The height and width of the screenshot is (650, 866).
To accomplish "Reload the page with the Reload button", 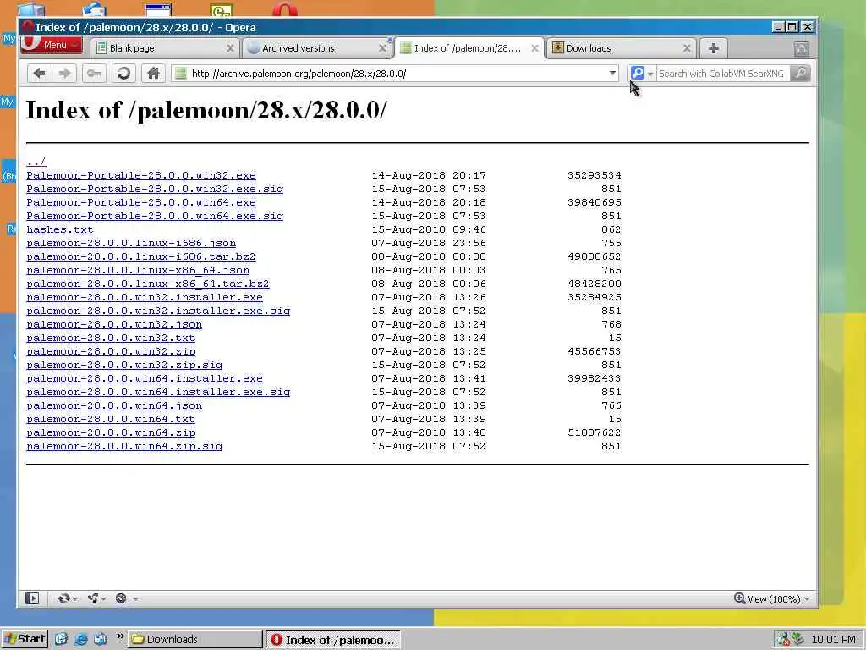I will (x=123, y=73).
